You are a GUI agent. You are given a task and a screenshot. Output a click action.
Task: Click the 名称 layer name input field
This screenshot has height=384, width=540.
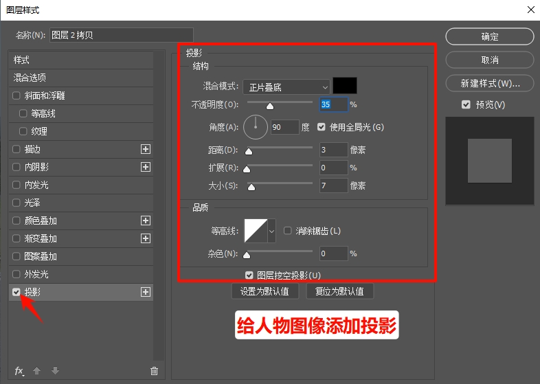121,34
